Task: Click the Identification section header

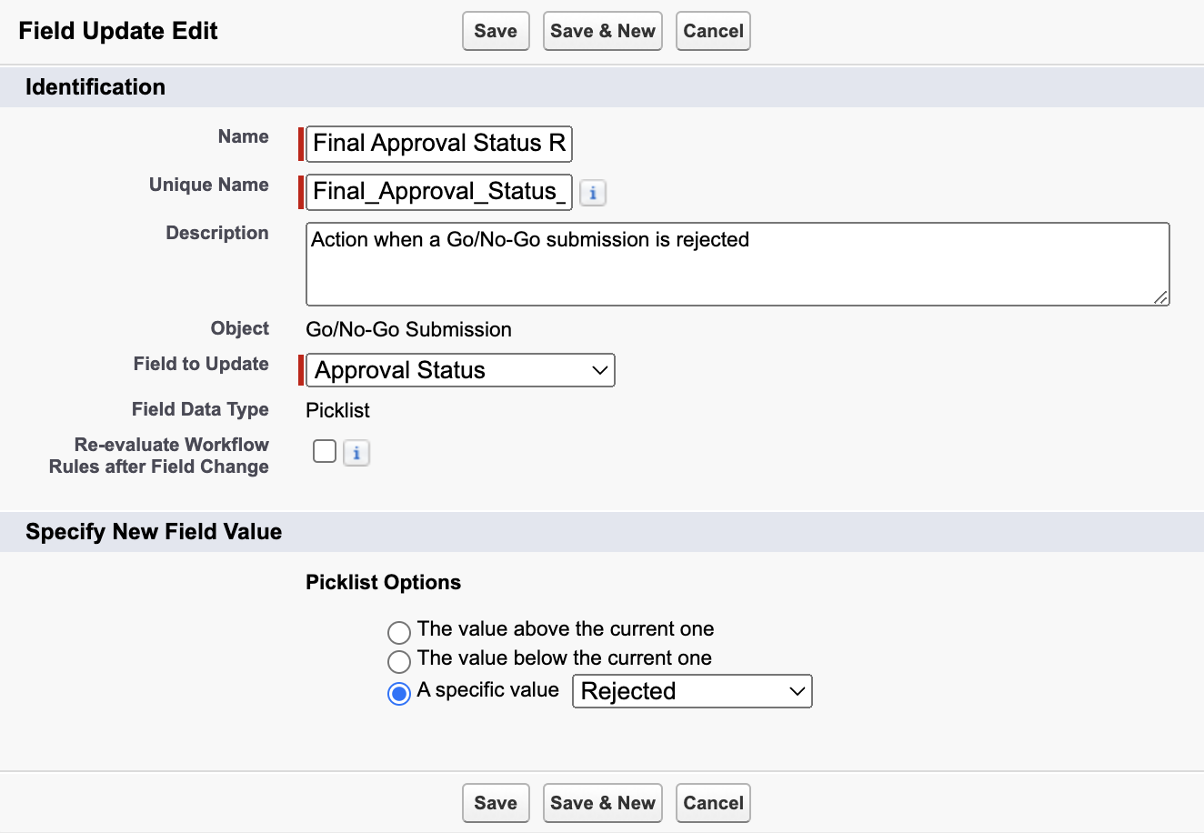Action: 95,86
